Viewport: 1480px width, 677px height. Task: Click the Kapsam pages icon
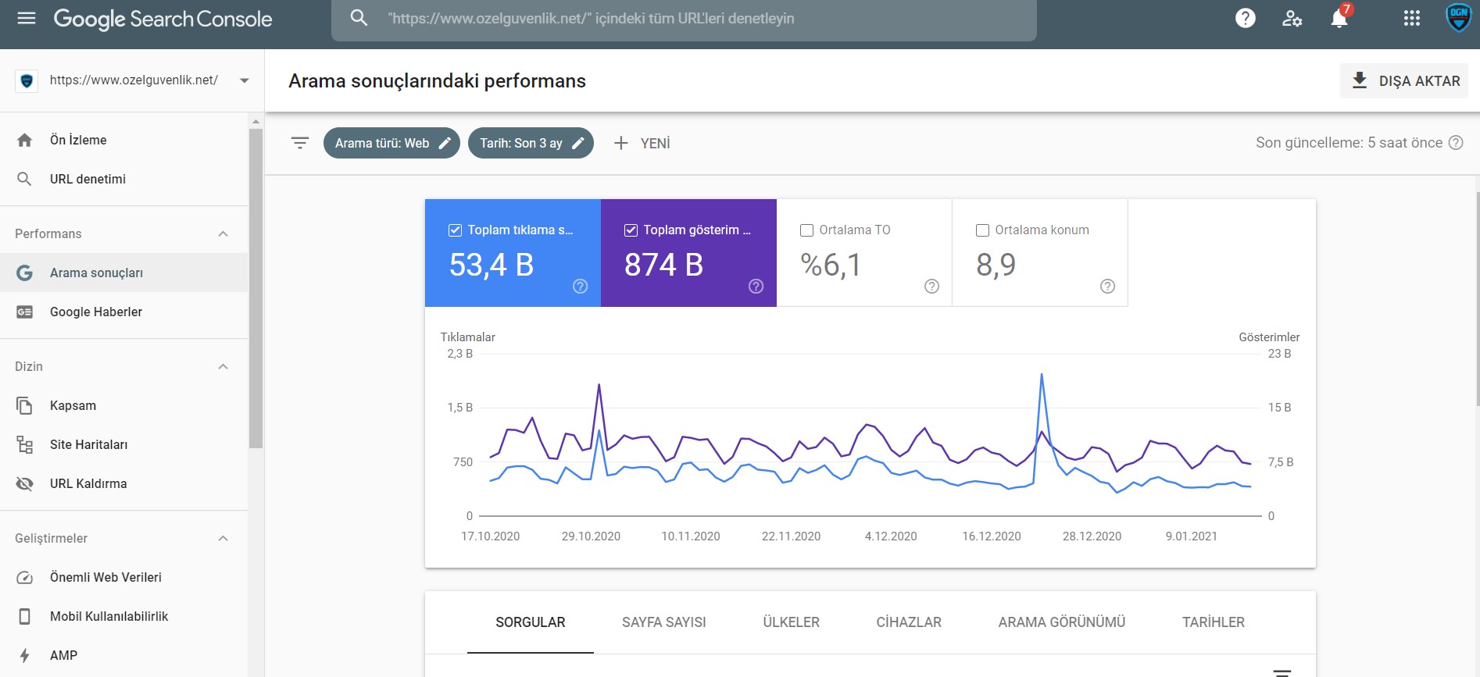point(25,405)
